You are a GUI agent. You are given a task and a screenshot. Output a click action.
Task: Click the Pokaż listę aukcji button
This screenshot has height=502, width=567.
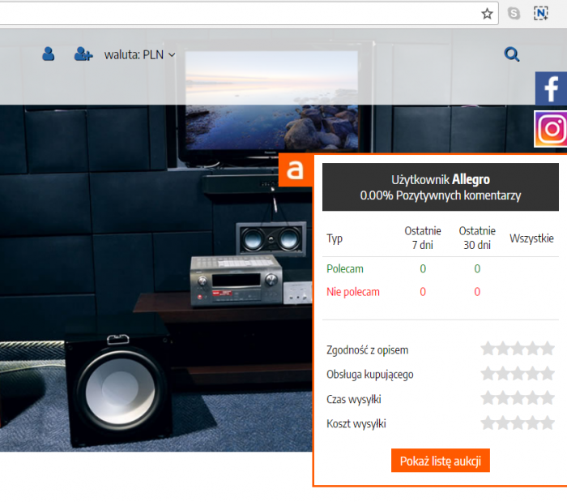pos(441,461)
